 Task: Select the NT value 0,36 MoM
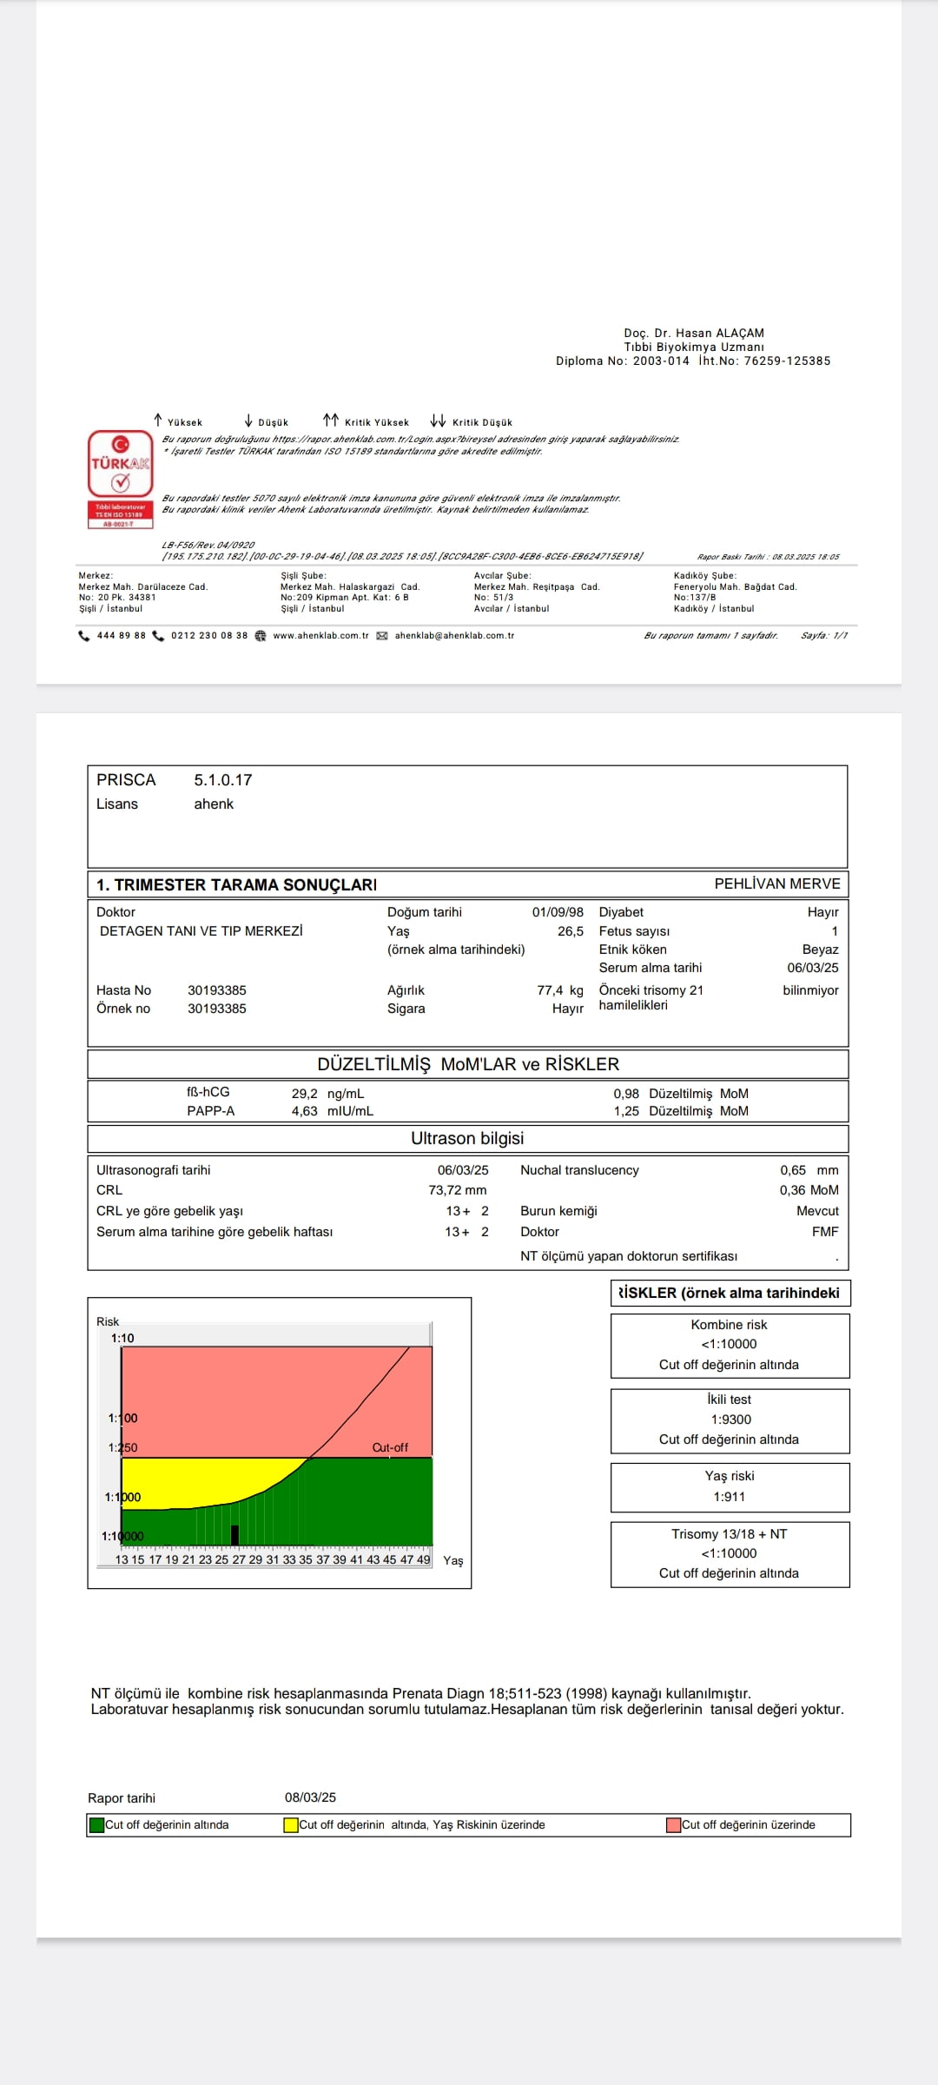click(809, 1190)
